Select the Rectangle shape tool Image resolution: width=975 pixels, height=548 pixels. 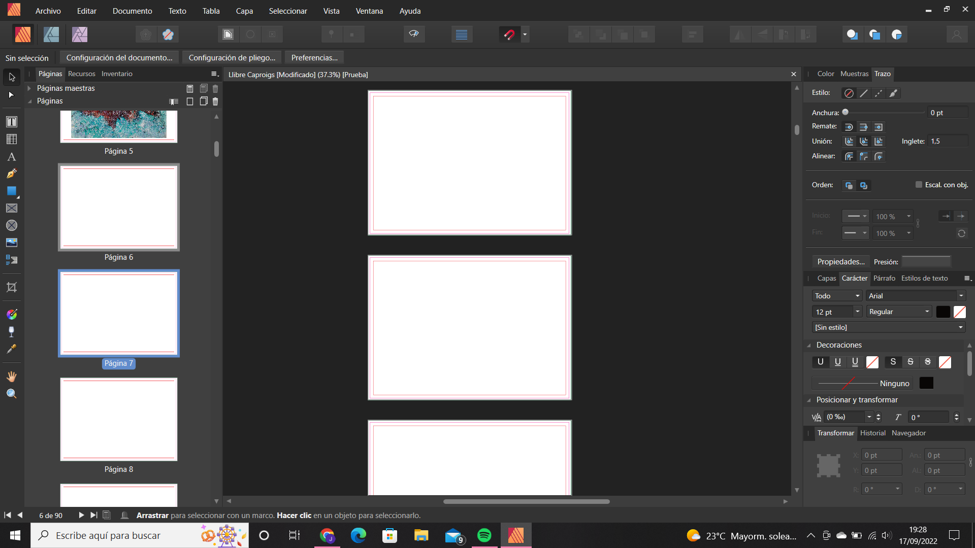tap(12, 191)
